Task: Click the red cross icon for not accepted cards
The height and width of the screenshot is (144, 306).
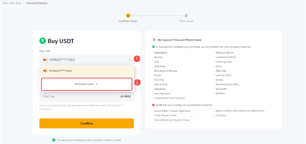Action: pyautogui.click(x=153, y=105)
